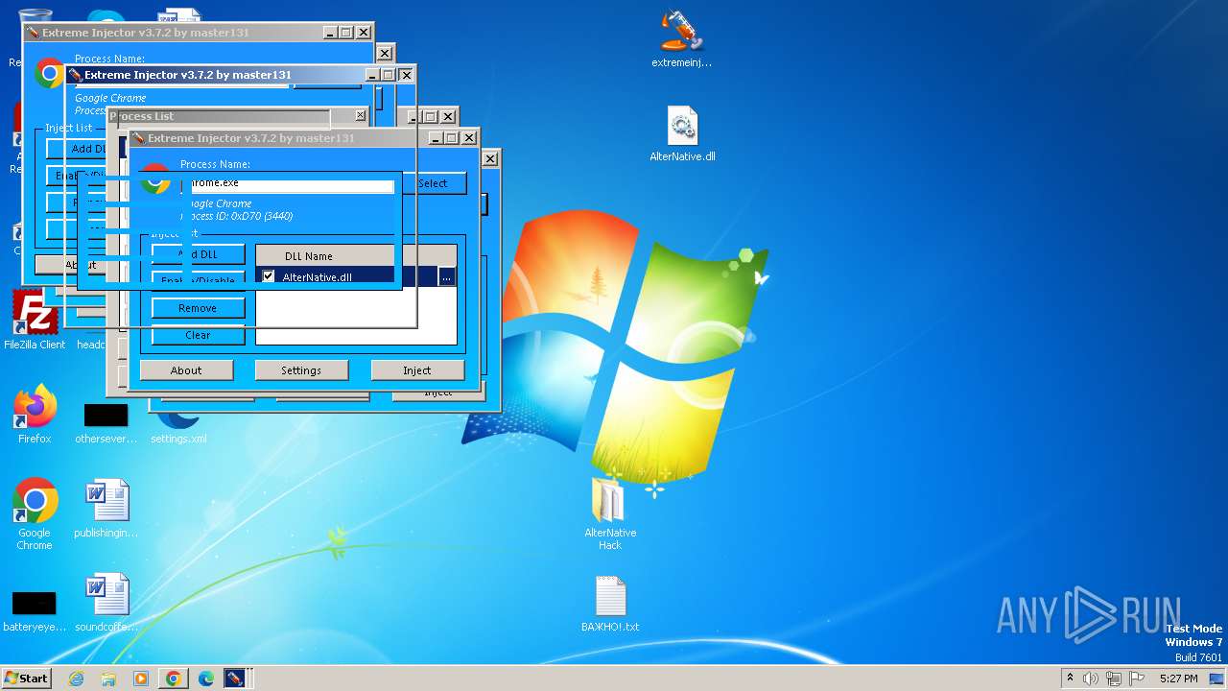
Task: Click the taskbar clock showing 5:27 PM
Action: [1178, 679]
